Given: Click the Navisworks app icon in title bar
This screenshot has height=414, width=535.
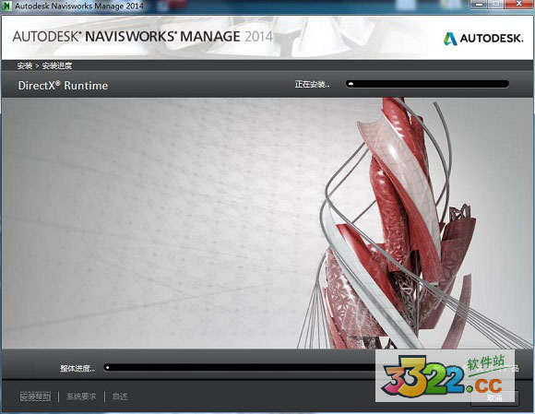Looking at the screenshot, I should tap(6, 6).
